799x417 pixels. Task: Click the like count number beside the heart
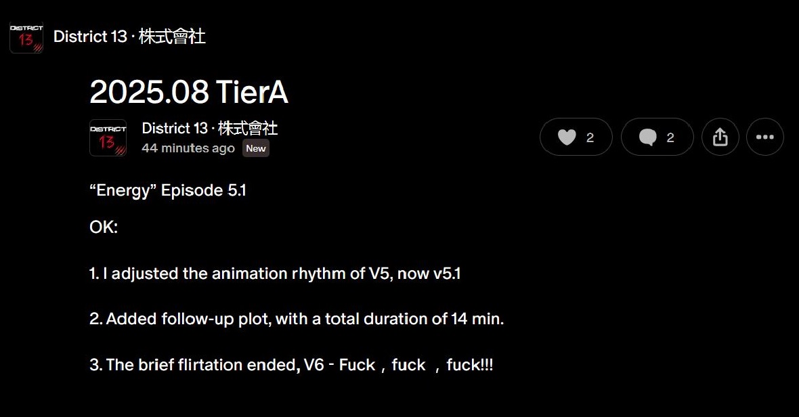pyautogui.click(x=590, y=137)
